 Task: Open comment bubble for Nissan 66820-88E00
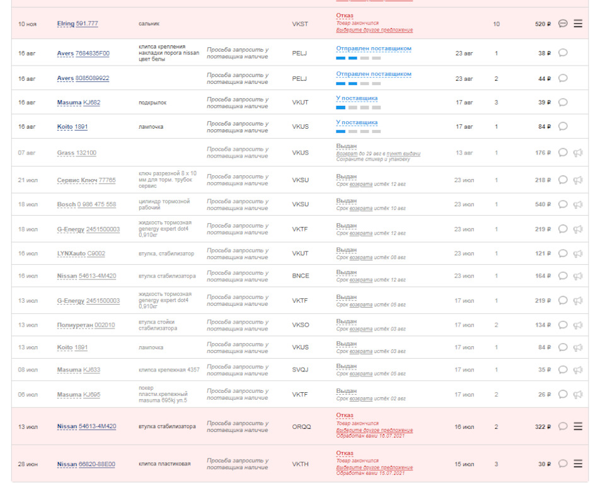coord(563,463)
